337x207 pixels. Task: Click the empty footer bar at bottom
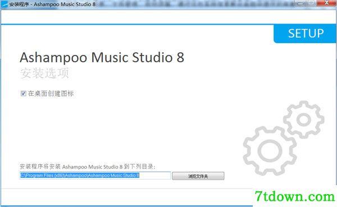(x=127, y=197)
